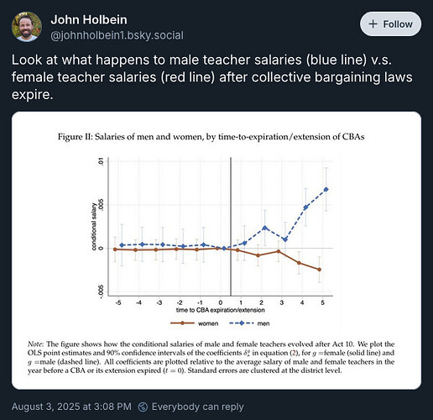
Task: Click the men data point at year 2
Action: pos(264,228)
